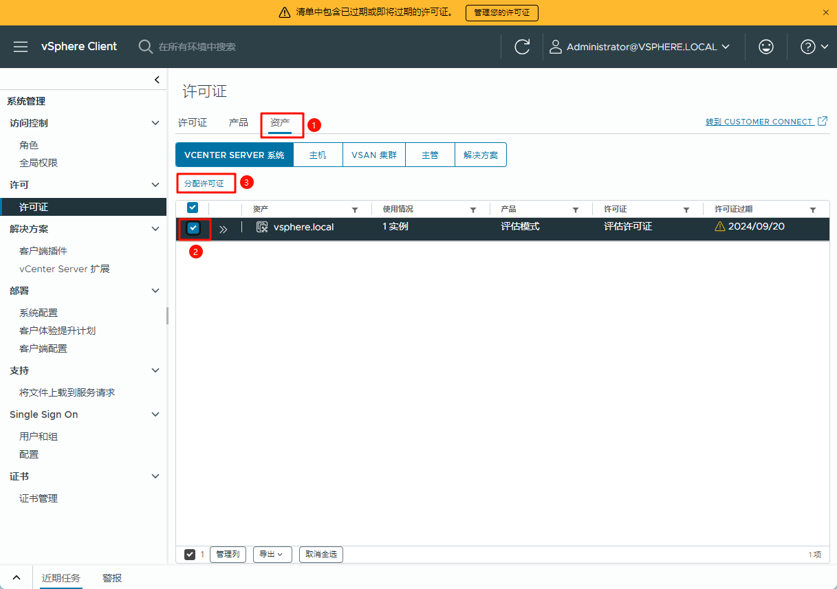Click the 管理列 button
The height and width of the screenshot is (589, 837).
(x=228, y=555)
